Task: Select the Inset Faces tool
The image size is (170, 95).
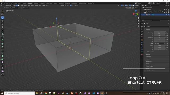Action: click(x=2, y=44)
